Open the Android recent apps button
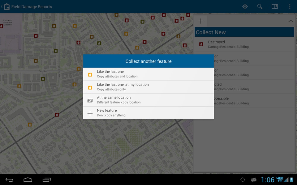The width and height of the screenshot is (297, 185). (47, 180)
